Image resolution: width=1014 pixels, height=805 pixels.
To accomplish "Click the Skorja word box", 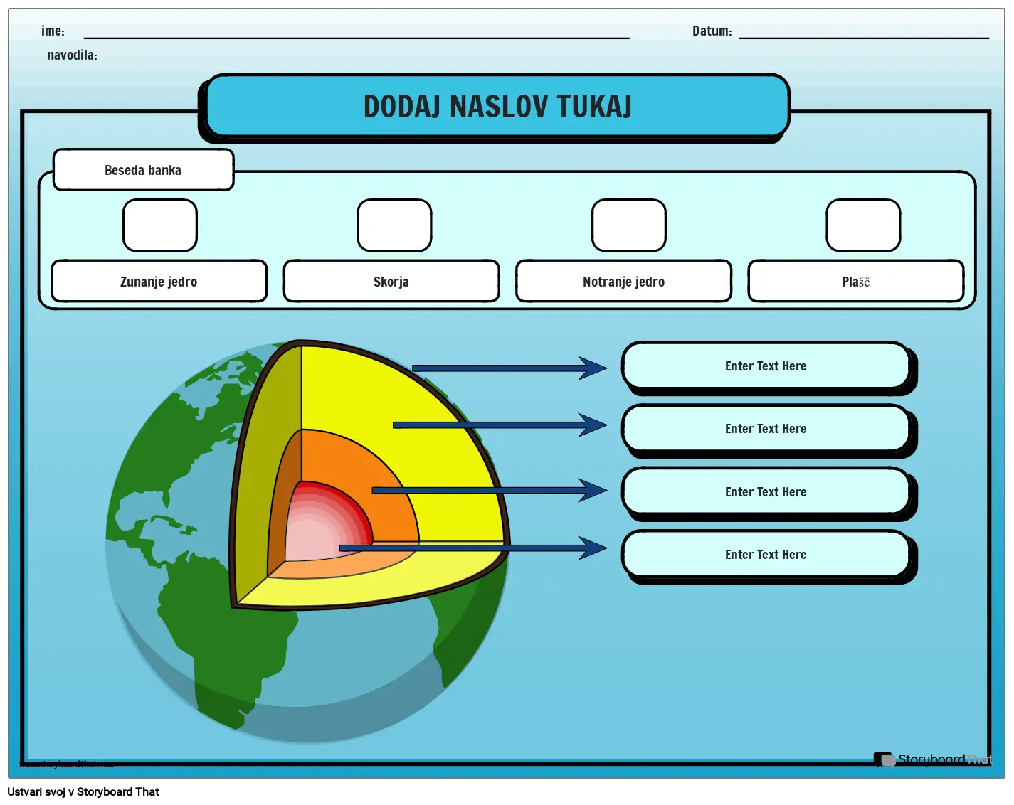I will [x=391, y=282].
